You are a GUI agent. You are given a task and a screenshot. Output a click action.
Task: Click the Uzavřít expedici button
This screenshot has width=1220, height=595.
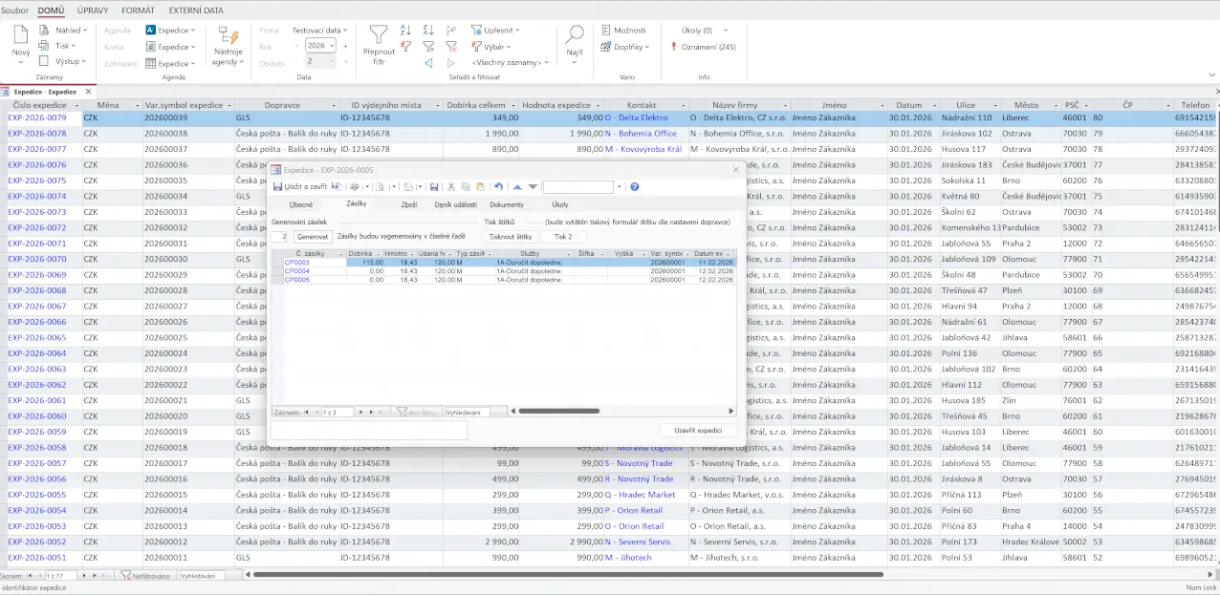(x=698, y=431)
